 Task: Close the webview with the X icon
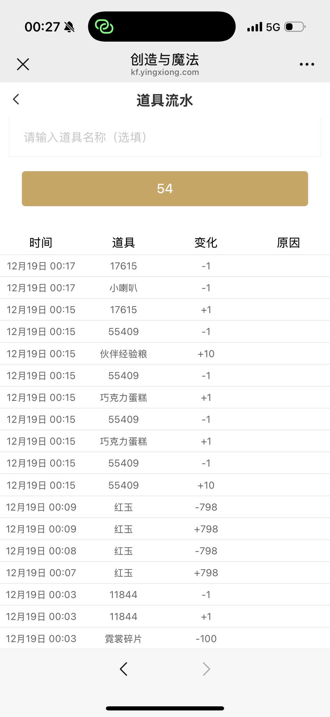(x=23, y=64)
